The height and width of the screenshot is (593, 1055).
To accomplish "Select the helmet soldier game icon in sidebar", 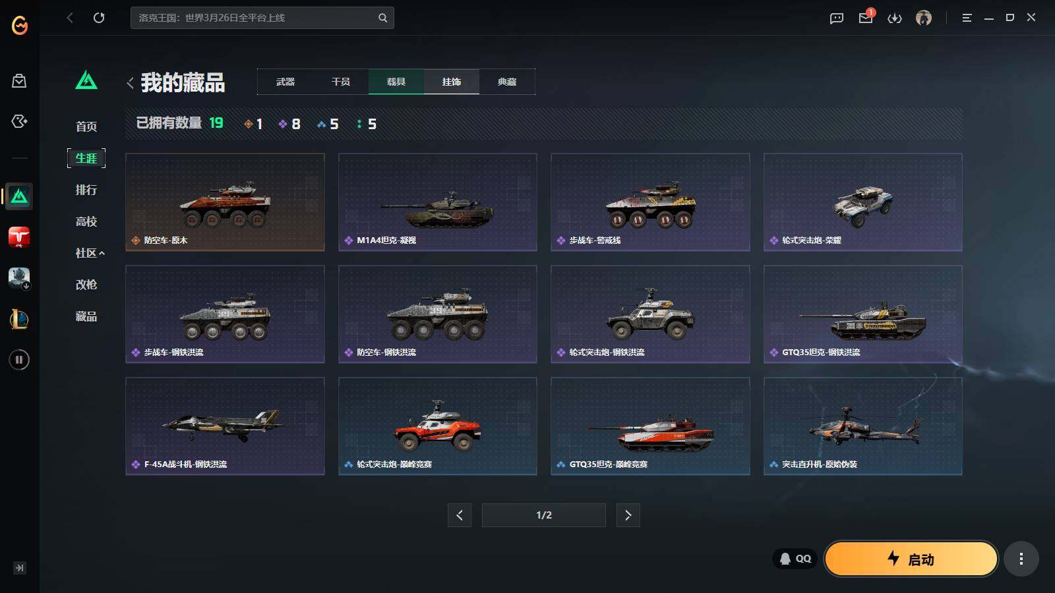I will point(19,278).
